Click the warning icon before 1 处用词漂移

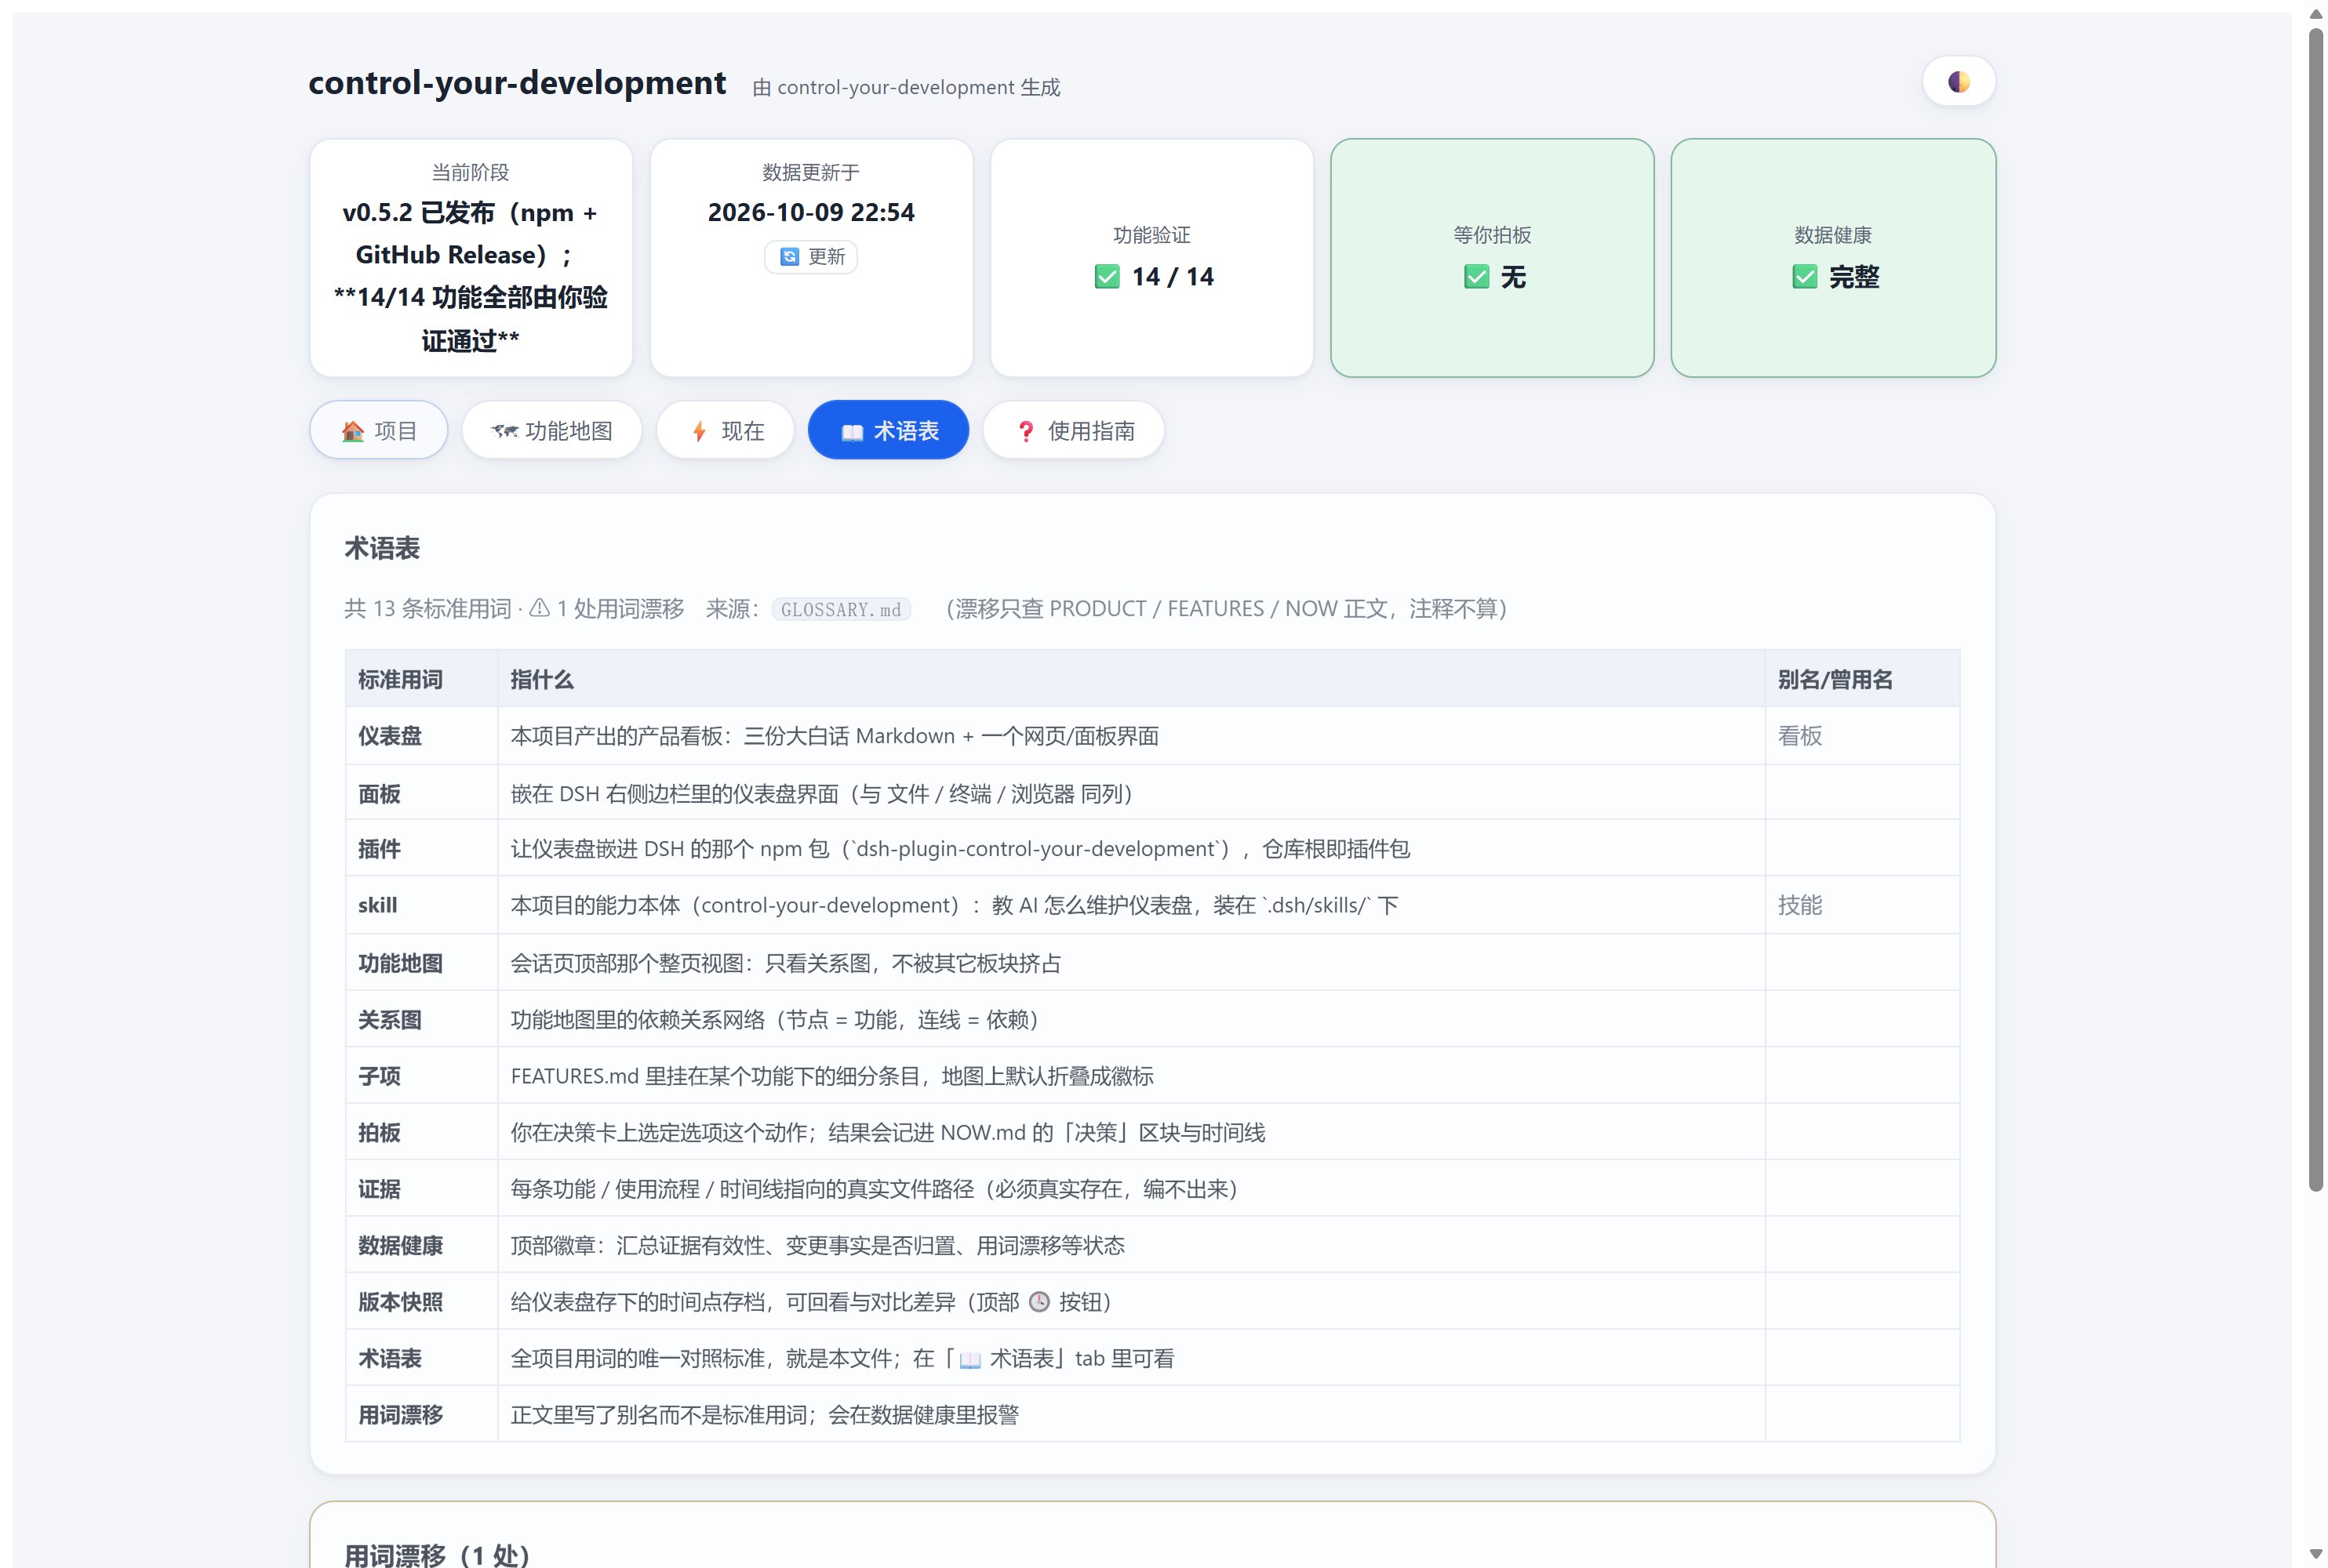click(x=539, y=608)
